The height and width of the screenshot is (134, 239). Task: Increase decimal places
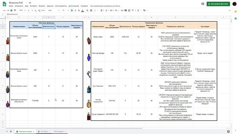coord(39,10)
